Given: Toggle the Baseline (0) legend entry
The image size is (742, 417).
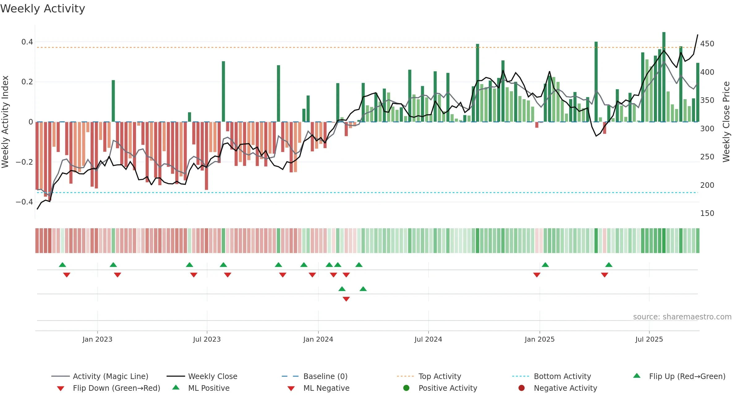Looking at the screenshot, I should point(315,376).
